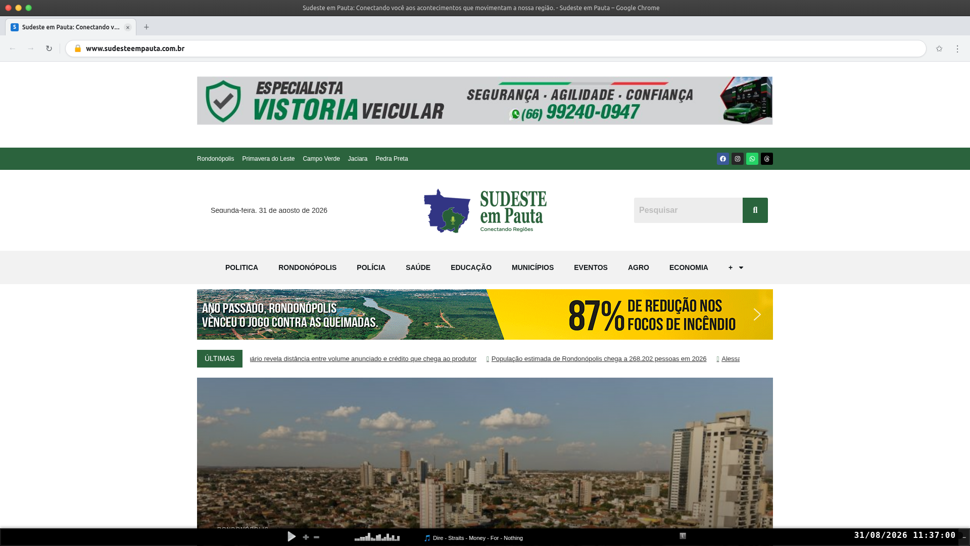The image size is (970, 546).
Task: Open the Vistoria Veicular ad banner
Action: pyautogui.click(x=484, y=101)
